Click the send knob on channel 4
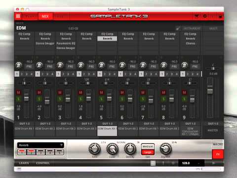Image resolution: width=237 pixels, height=178 pixels. pos(81,65)
